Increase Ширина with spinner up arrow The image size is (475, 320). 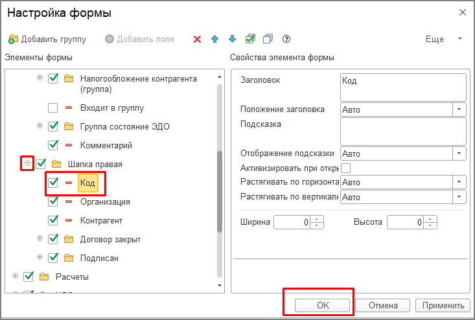tap(317, 219)
